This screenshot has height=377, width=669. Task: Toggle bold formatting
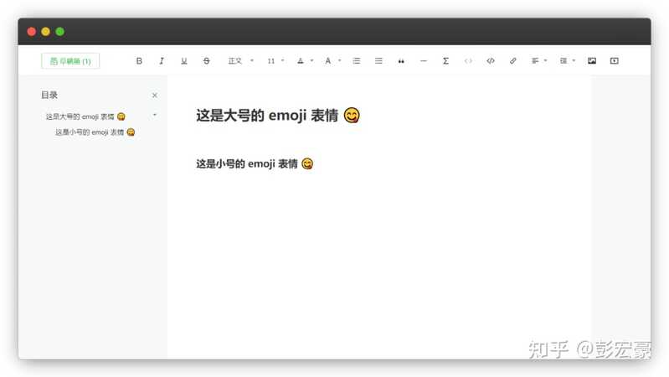coord(139,61)
